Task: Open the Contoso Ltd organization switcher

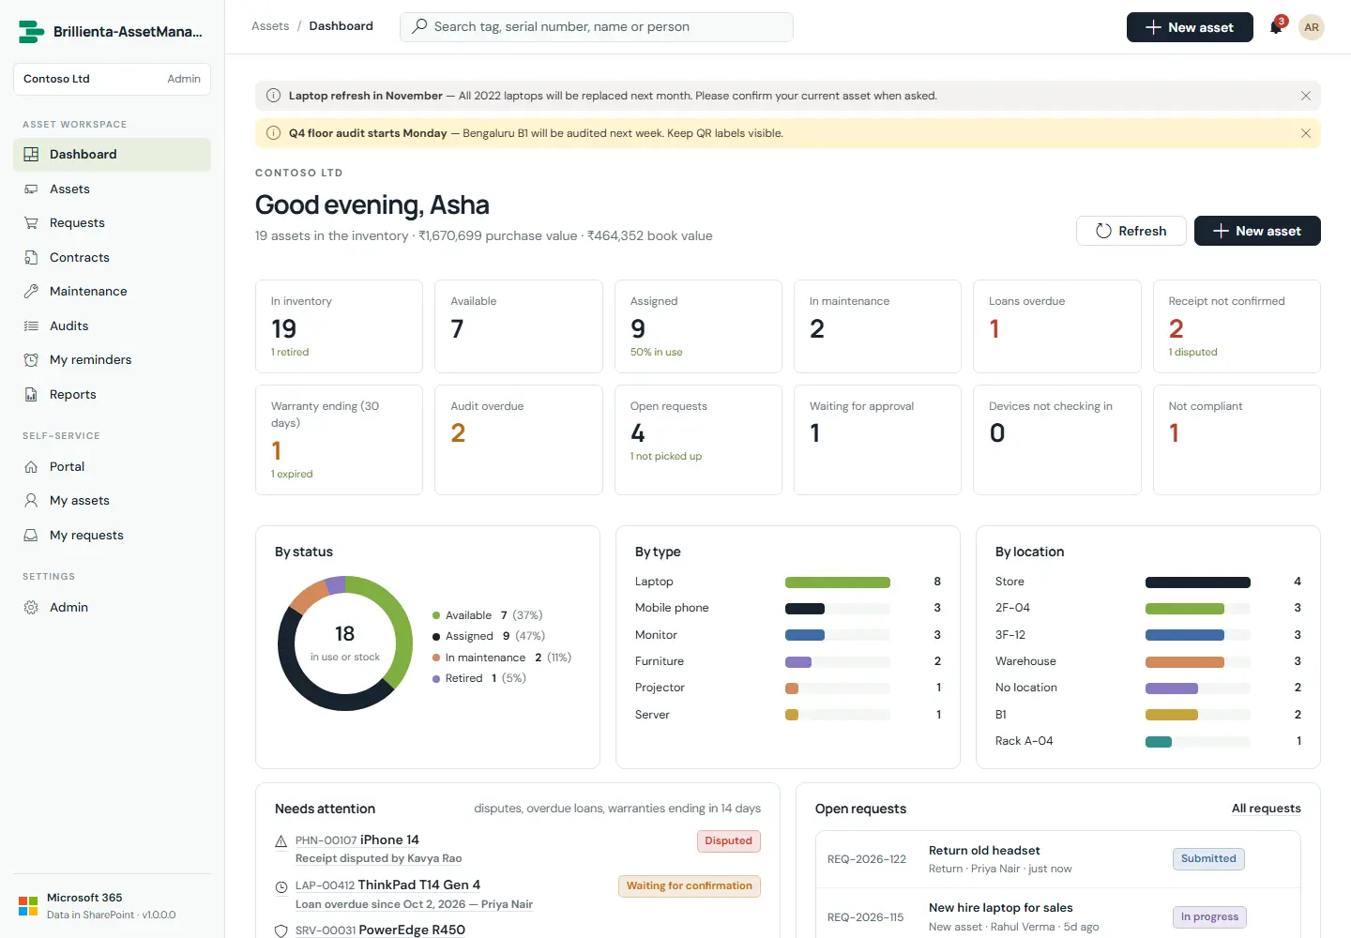Action: coord(112,79)
